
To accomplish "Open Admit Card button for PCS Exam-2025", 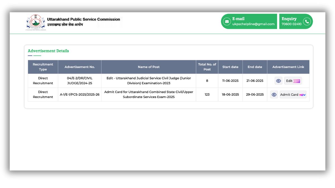I will coord(293,94).
